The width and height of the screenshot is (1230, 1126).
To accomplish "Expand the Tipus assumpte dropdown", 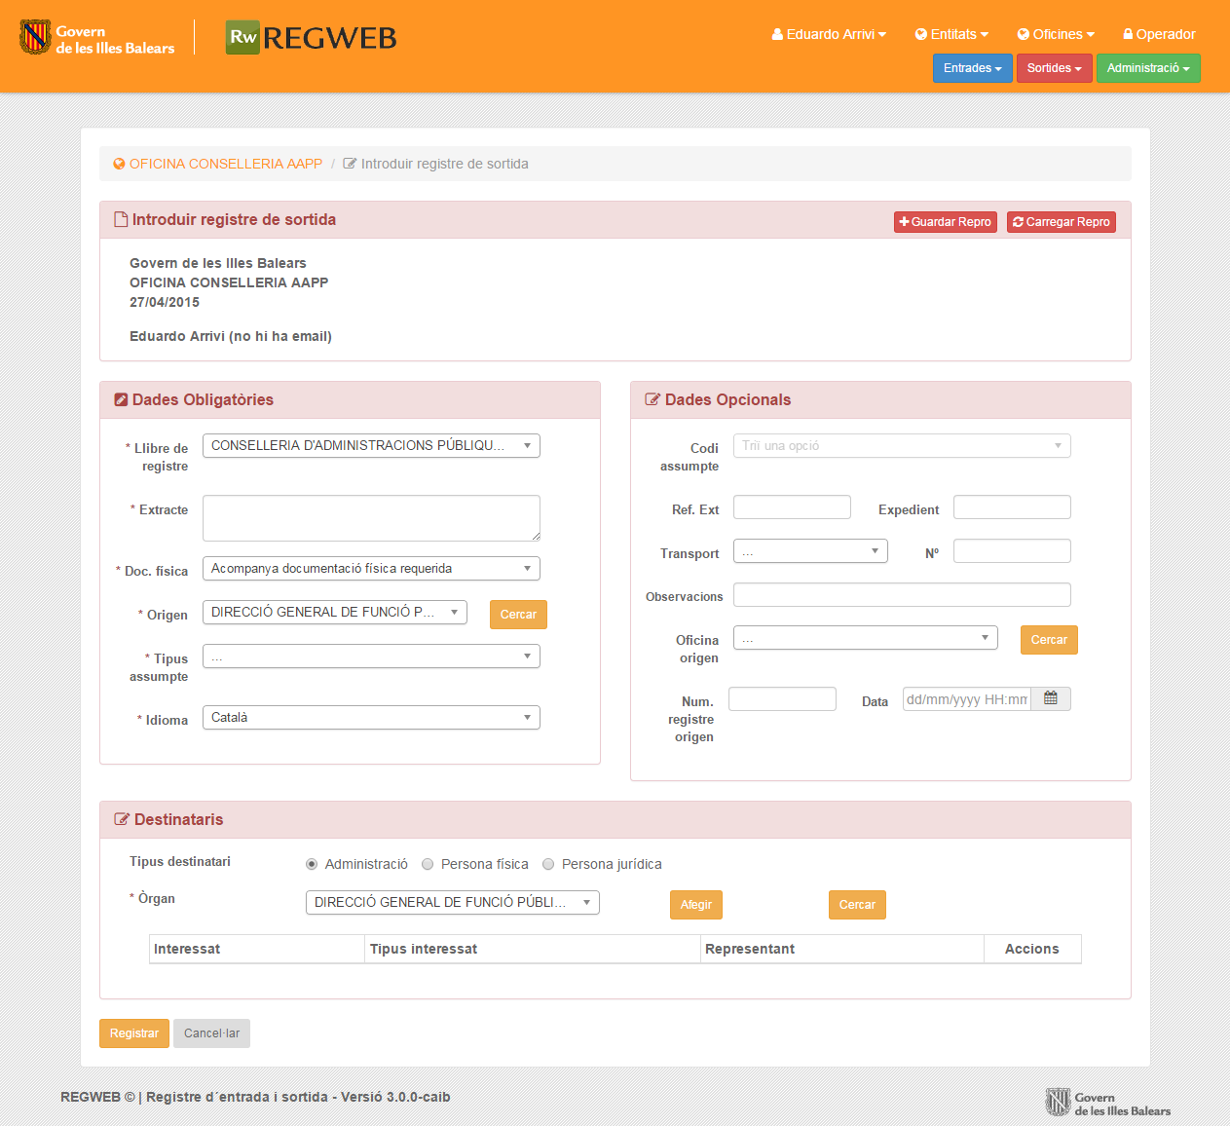I will point(371,657).
